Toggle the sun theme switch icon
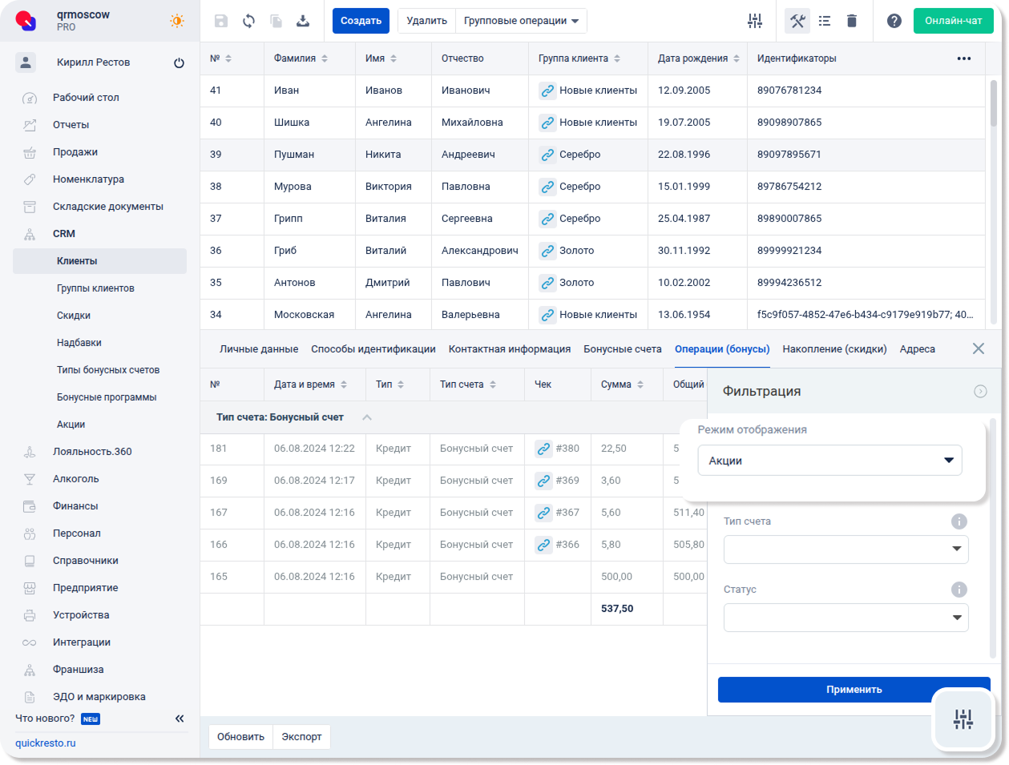This screenshot has width=1009, height=765. [x=177, y=21]
